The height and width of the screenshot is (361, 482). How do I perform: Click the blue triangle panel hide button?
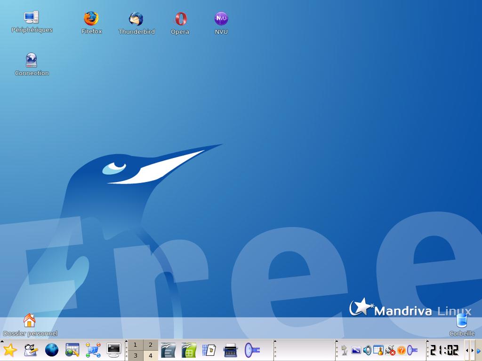click(x=479, y=350)
